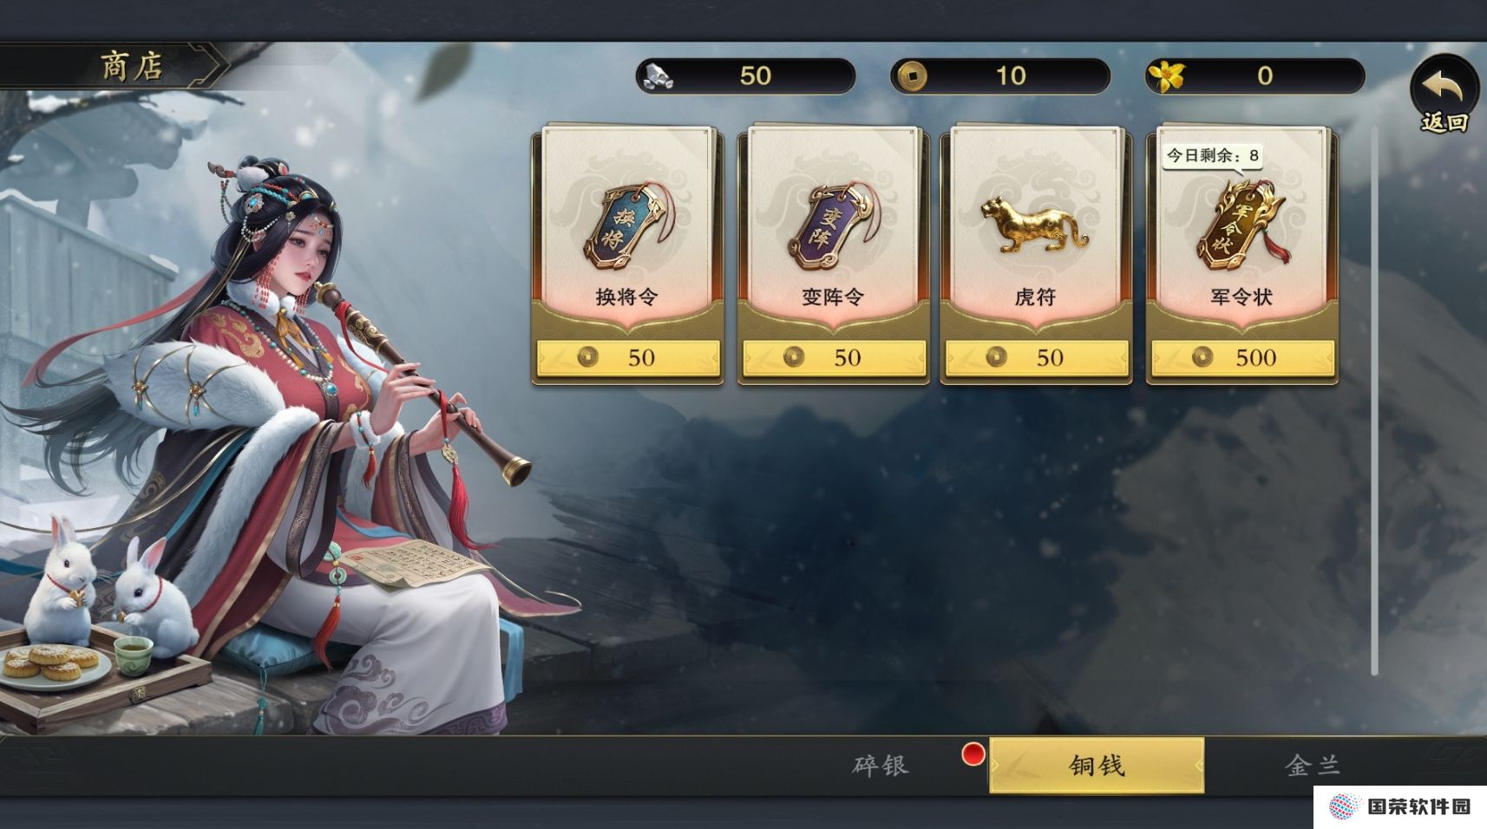The height and width of the screenshot is (829, 1487).
Task: Select the 铜钱 shop tab
Action: coord(1097,765)
